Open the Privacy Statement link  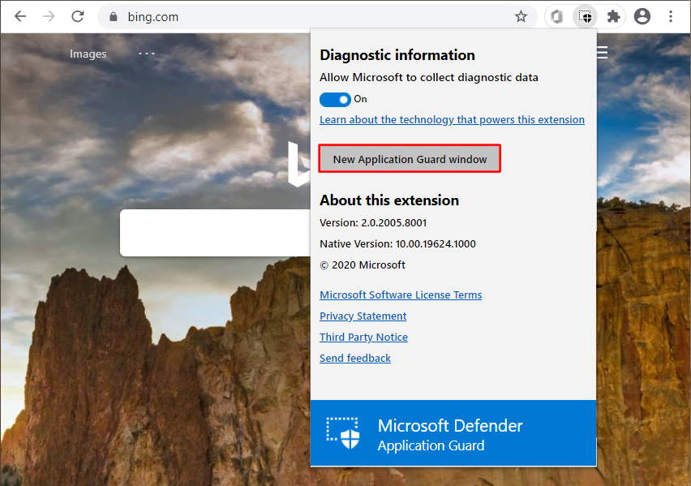tap(363, 316)
